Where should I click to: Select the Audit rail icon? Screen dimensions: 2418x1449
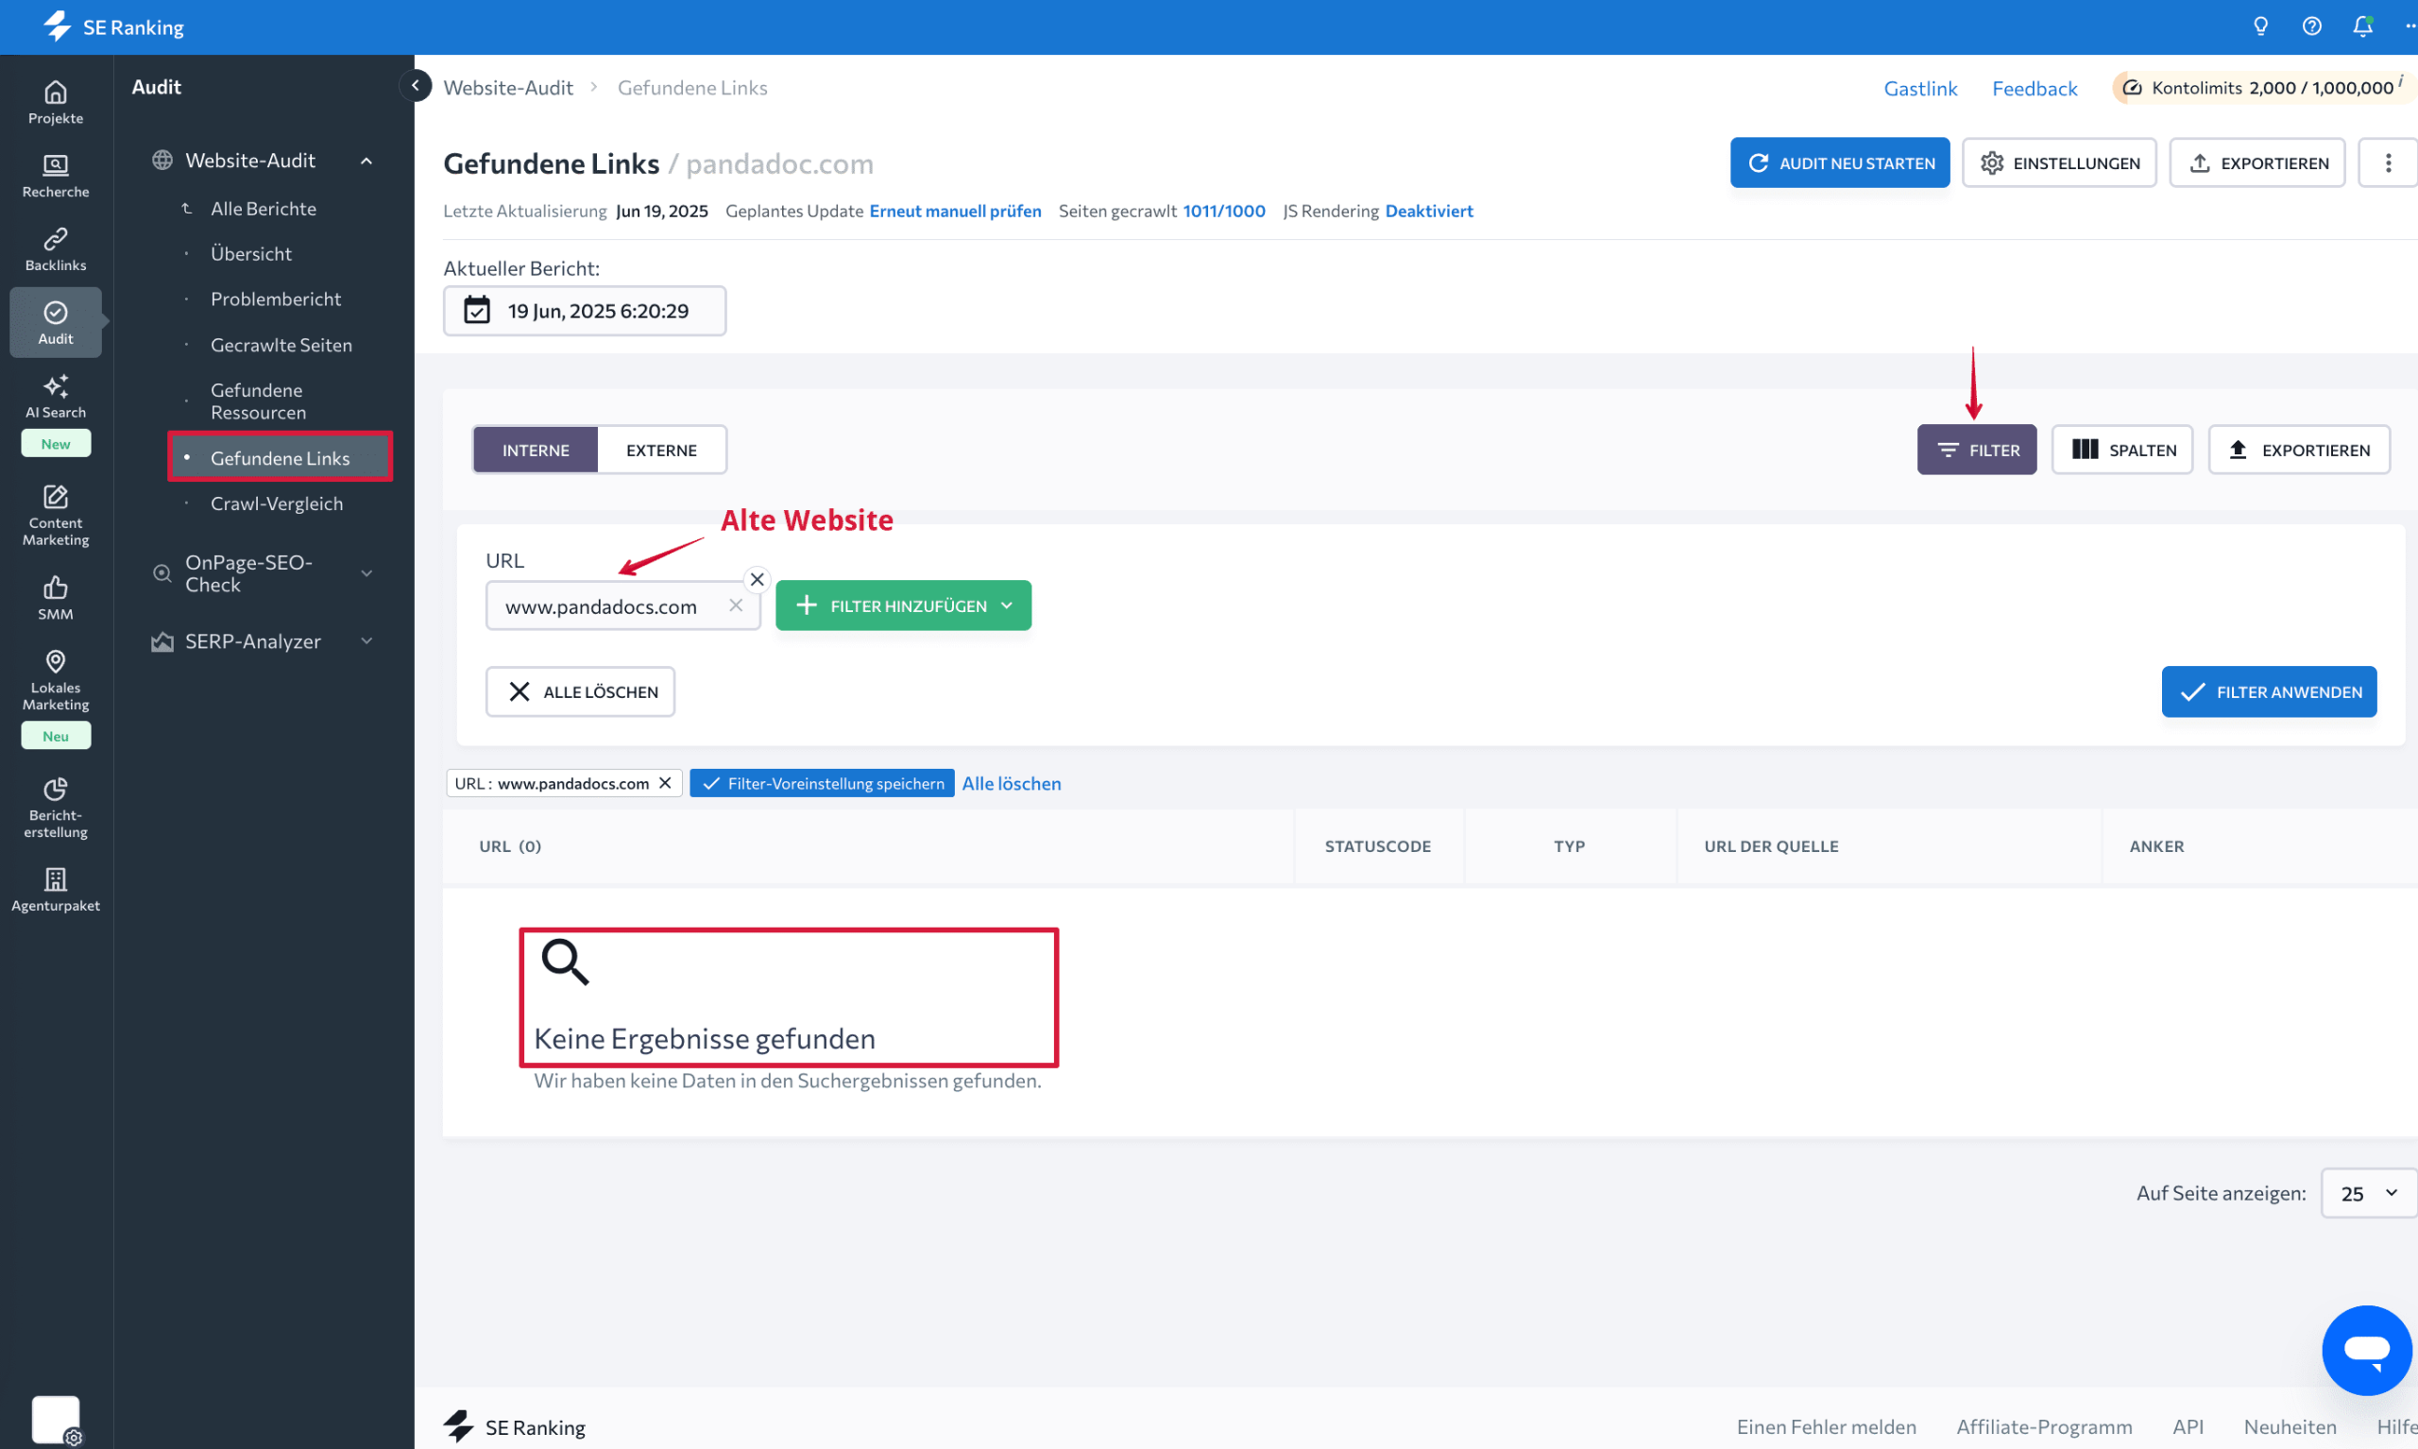56,322
